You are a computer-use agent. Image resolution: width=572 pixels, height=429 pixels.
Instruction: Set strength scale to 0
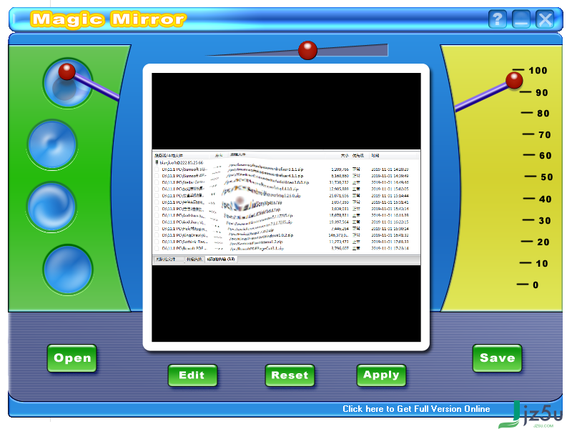(x=528, y=285)
